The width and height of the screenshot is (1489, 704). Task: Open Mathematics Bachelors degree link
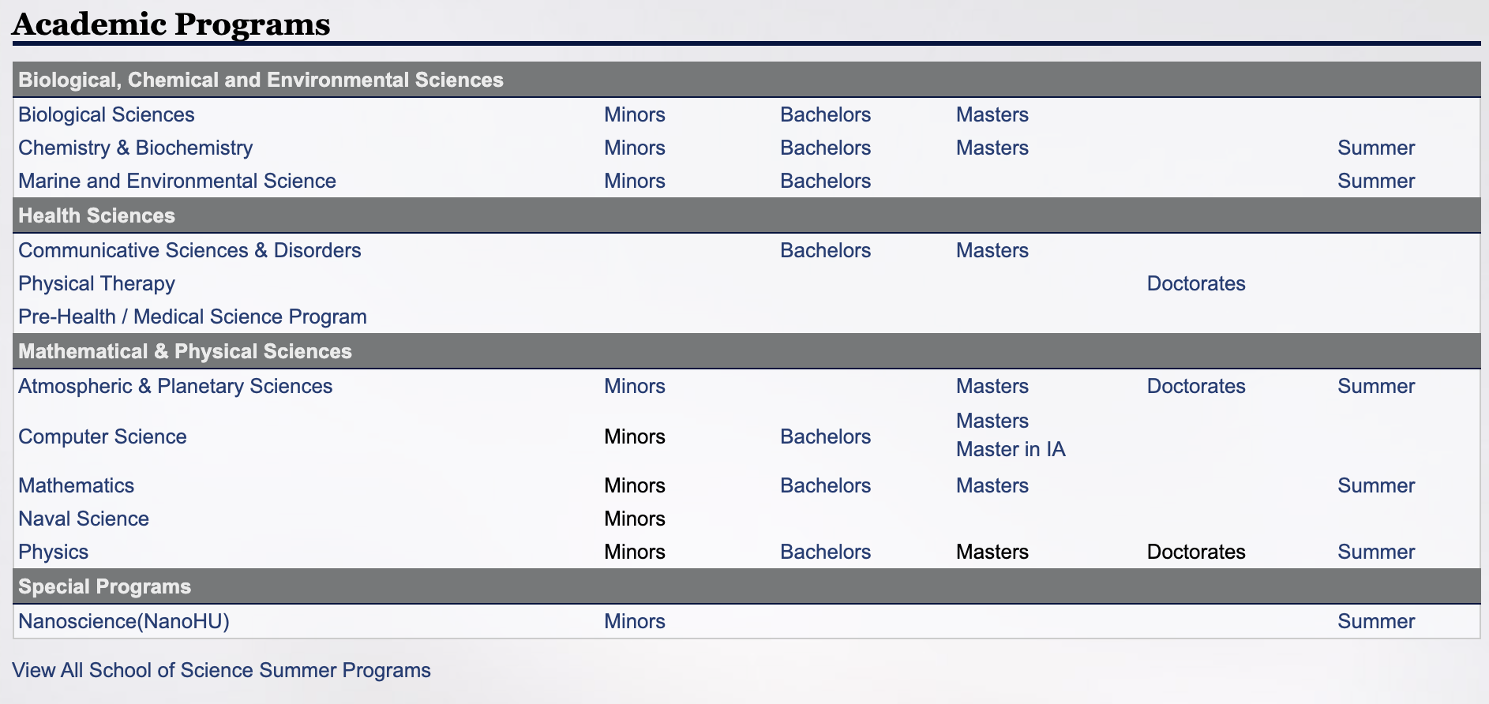point(825,485)
